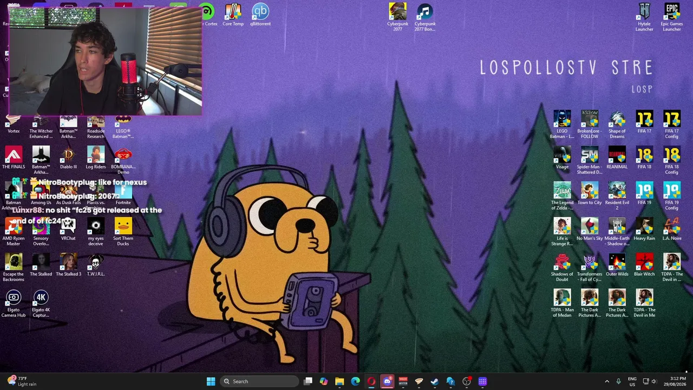Screen dimensions: 693x390
Task: Click the Shadows of Doubt icon
Action: tap(562, 268)
